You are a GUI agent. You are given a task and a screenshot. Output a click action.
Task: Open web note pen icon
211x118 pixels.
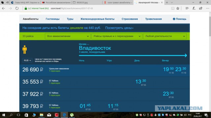[194, 8]
